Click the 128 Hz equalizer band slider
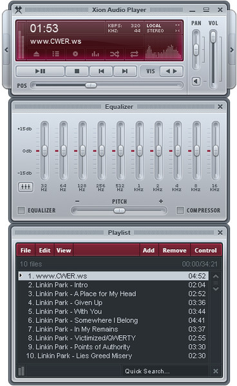The width and height of the screenshot is (237, 386). tap(82, 151)
